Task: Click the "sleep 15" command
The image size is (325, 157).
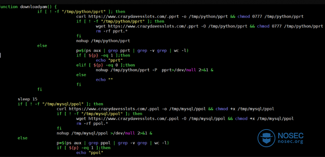Action: click(x=28, y=99)
